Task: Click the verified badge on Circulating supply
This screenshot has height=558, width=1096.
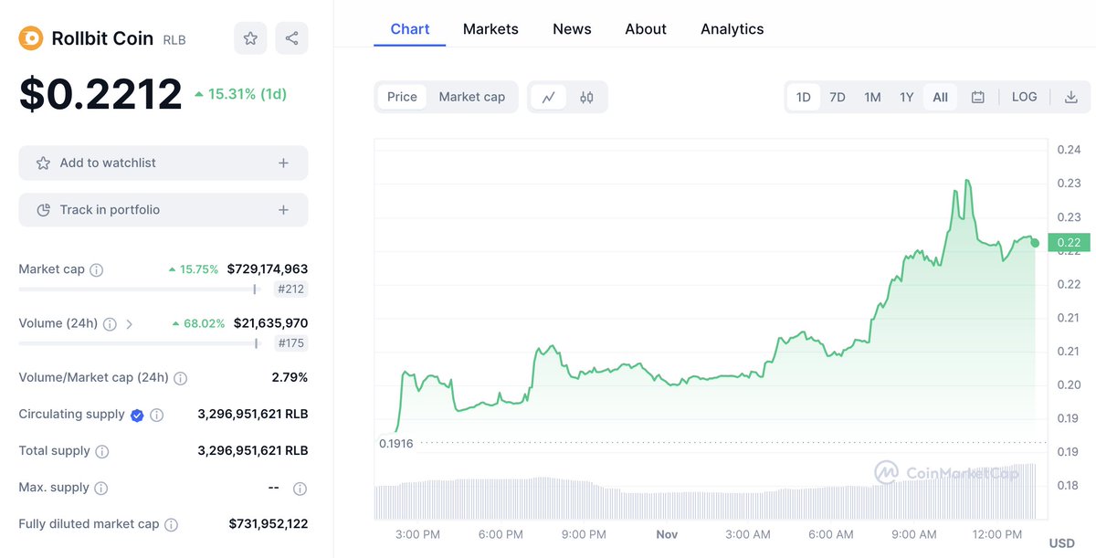Action: (x=137, y=415)
